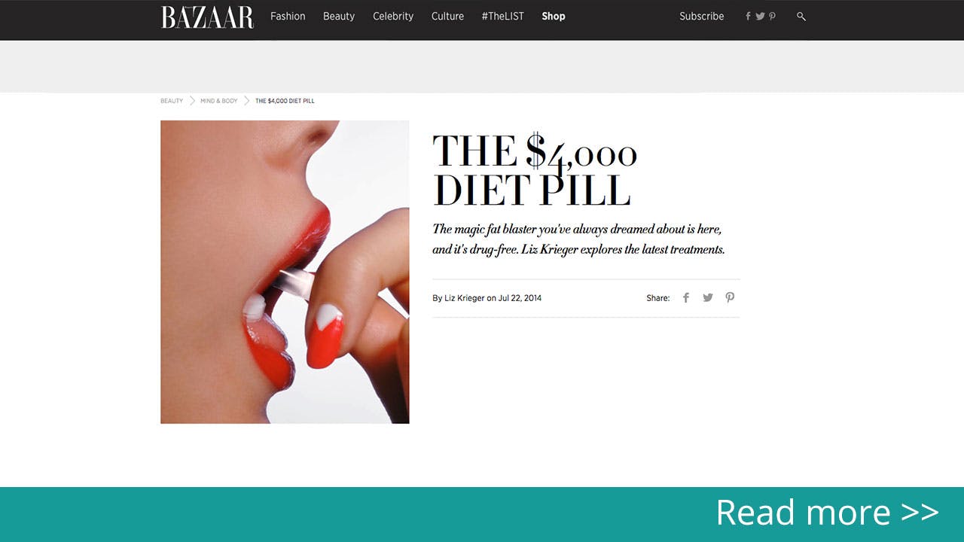Open the #TheLIST section

(x=502, y=16)
